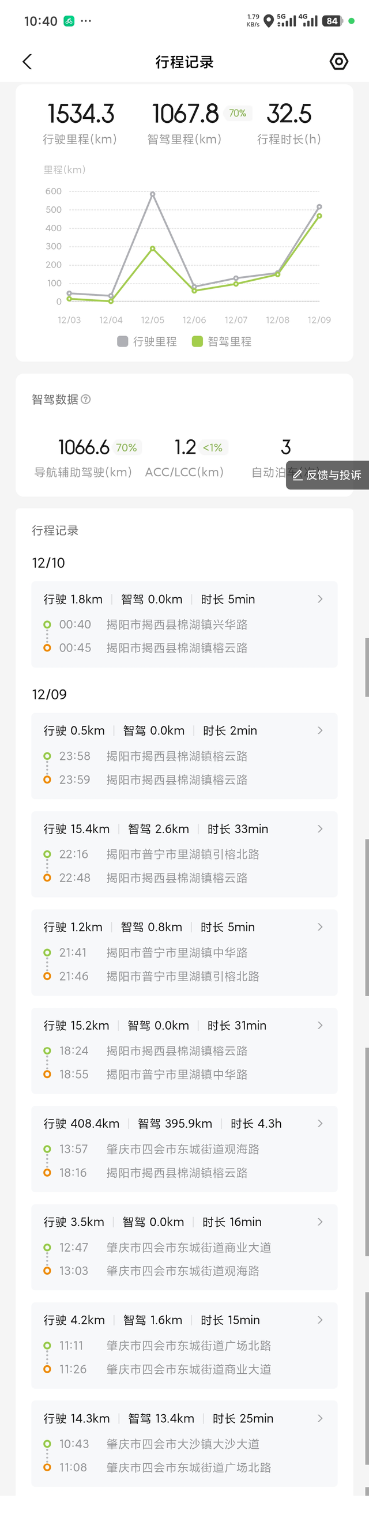The width and height of the screenshot is (369, 1537).
Task: Expand the 22:16 trip of 15.4km
Action: click(320, 829)
